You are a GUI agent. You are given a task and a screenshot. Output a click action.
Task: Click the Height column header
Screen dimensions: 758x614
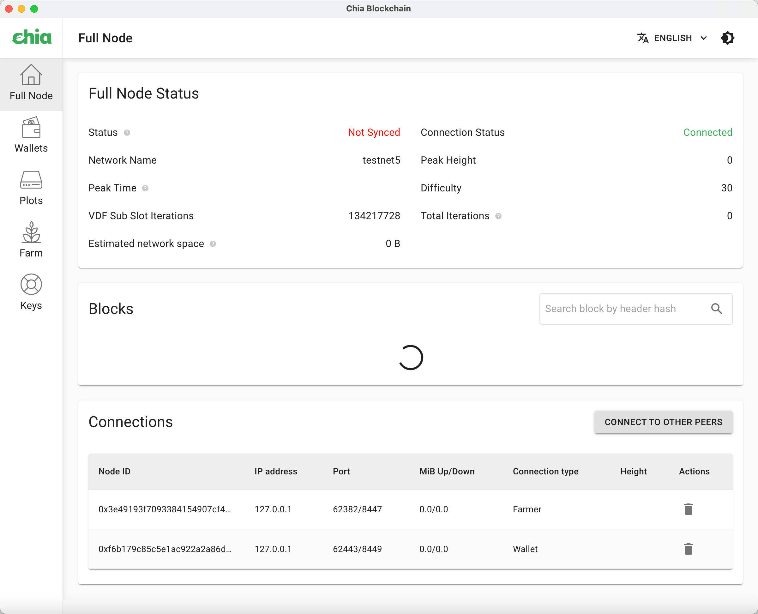coord(634,472)
